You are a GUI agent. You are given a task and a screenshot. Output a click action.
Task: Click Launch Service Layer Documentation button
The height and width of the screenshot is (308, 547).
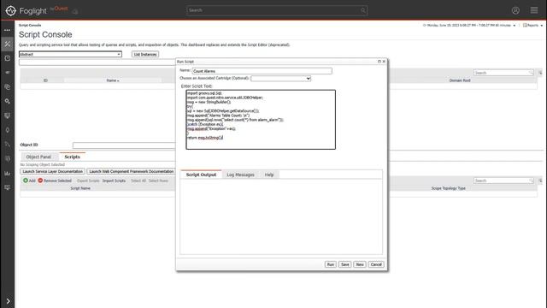(x=53, y=171)
